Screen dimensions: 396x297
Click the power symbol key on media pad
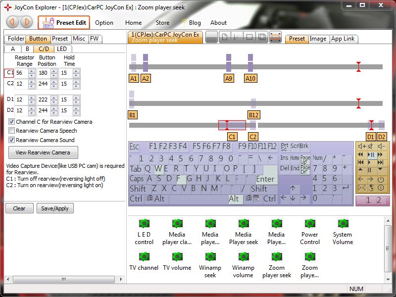pyautogui.click(x=381, y=180)
